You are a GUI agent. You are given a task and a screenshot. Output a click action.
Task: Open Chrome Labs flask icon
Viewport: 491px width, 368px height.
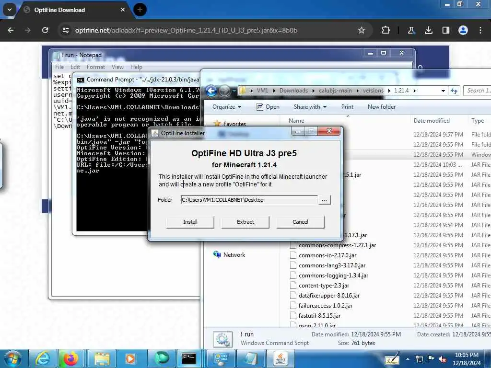[x=411, y=30]
